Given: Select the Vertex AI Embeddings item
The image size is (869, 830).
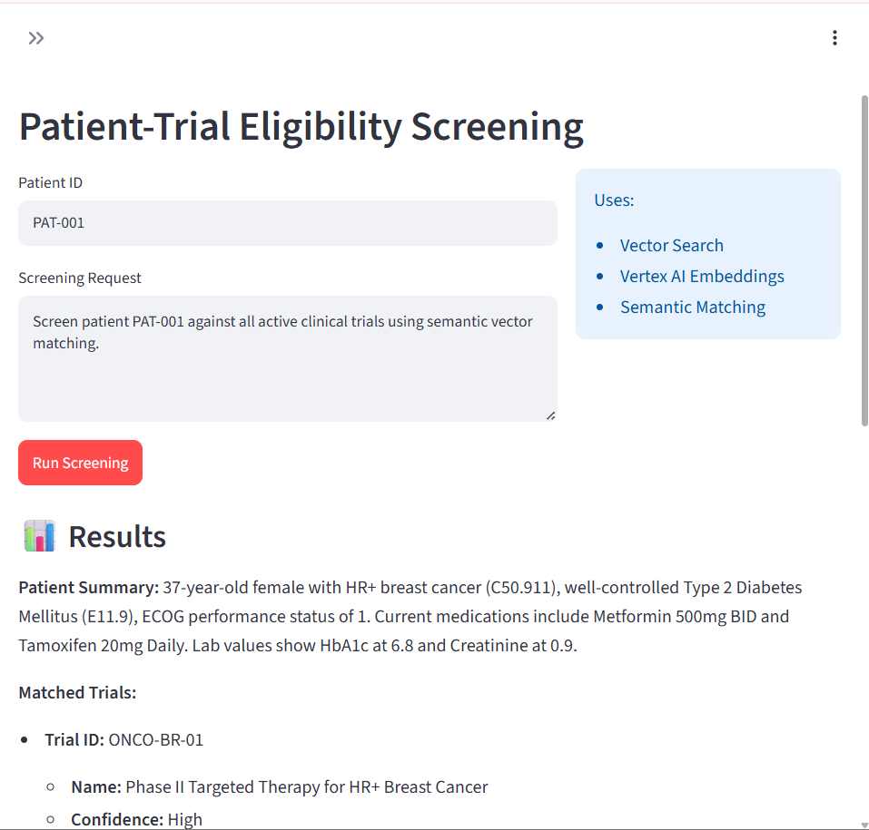Looking at the screenshot, I should (702, 277).
